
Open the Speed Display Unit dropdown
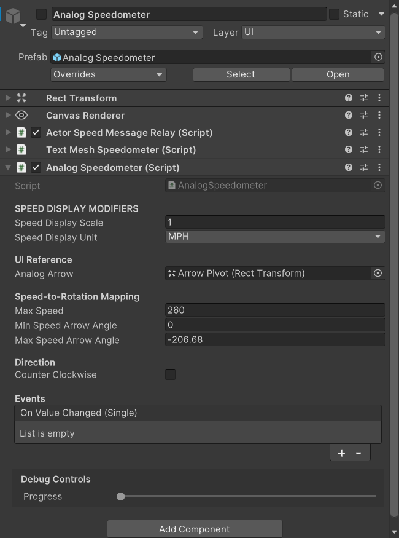(x=275, y=237)
